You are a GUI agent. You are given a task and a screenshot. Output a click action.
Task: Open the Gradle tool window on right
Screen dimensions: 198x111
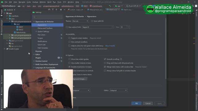pos(196,13)
